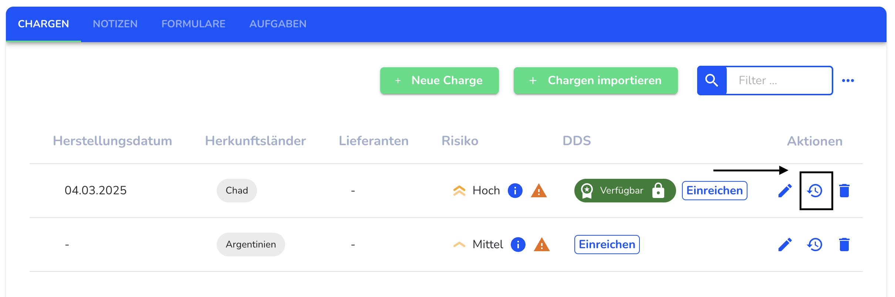Click the blue search magnifier icon

712,81
